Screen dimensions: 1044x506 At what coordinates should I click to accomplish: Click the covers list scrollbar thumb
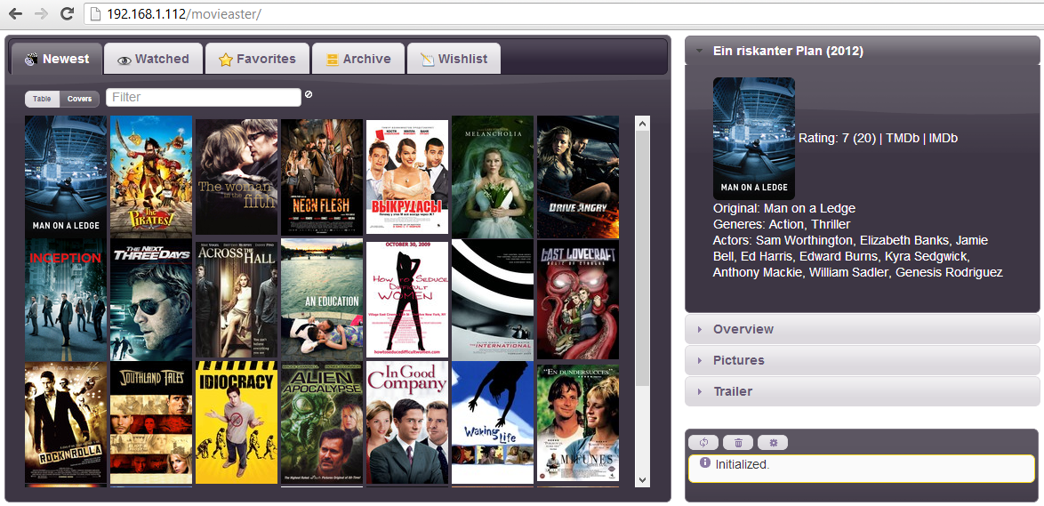642,258
